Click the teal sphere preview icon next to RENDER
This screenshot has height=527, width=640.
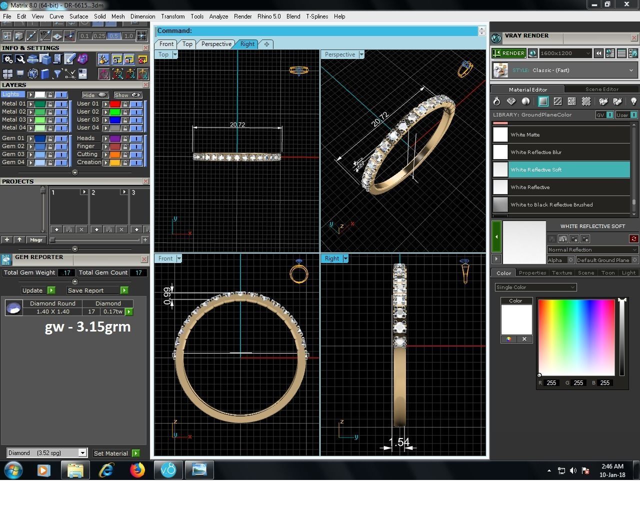click(532, 53)
